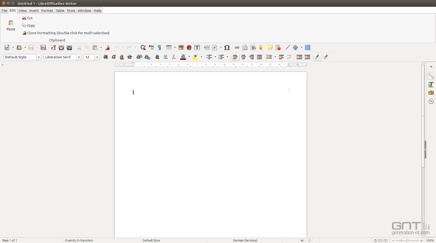Enable Justified paragraph alignment

[259, 57]
